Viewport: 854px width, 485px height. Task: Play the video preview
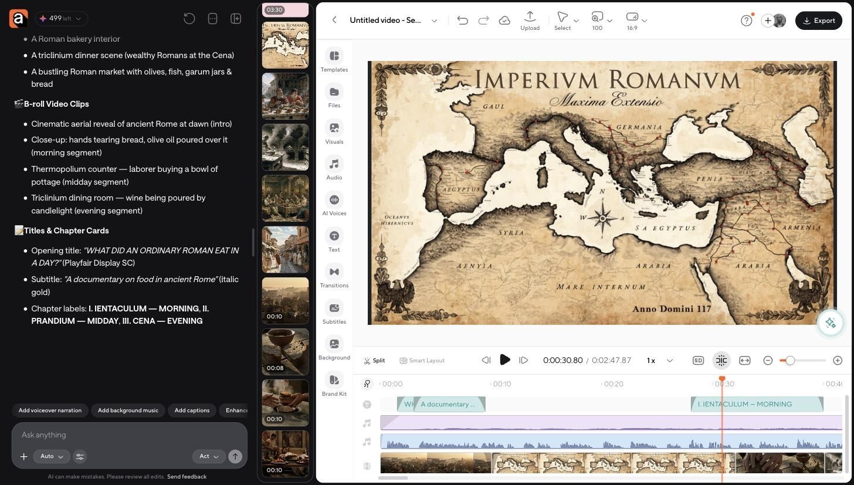(504, 360)
